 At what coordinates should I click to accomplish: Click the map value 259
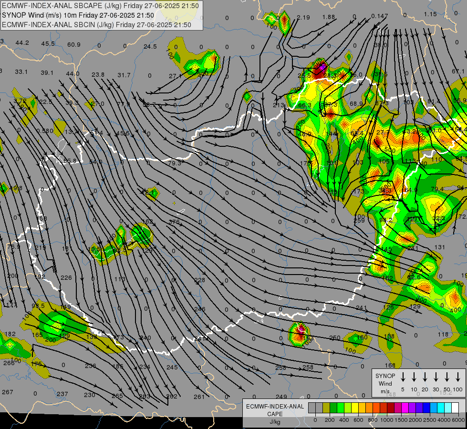[x=359, y=221]
